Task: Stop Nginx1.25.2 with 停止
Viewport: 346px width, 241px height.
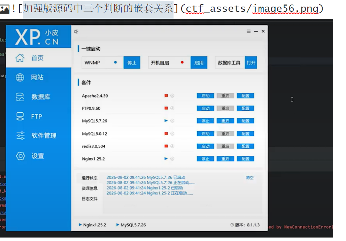Action: [206, 159]
